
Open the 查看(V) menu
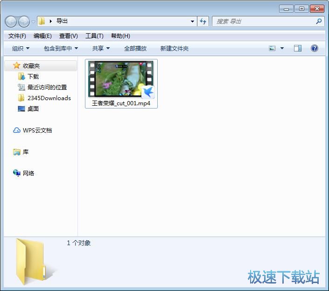coord(69,36)
